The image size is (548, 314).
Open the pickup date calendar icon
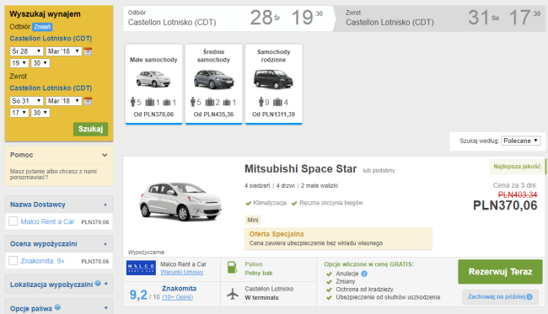88,51
